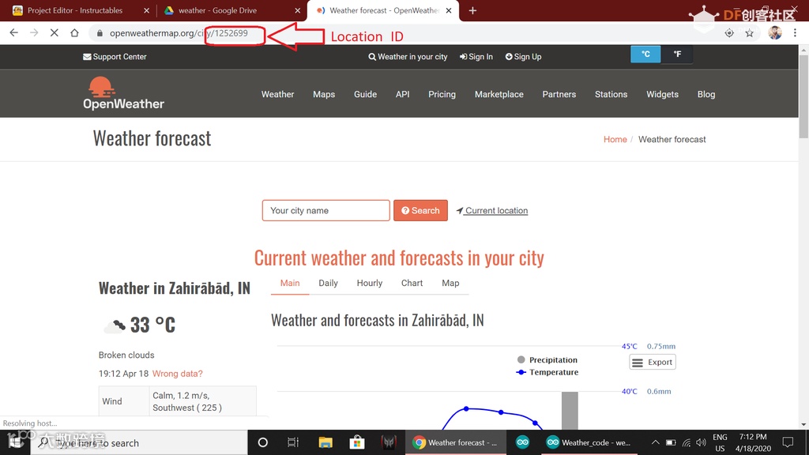
Task: Open Weather navigation menu item
Action: coord(277,95)
